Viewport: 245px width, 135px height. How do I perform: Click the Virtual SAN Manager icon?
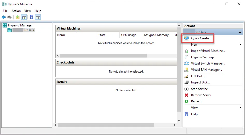point(186,70)
